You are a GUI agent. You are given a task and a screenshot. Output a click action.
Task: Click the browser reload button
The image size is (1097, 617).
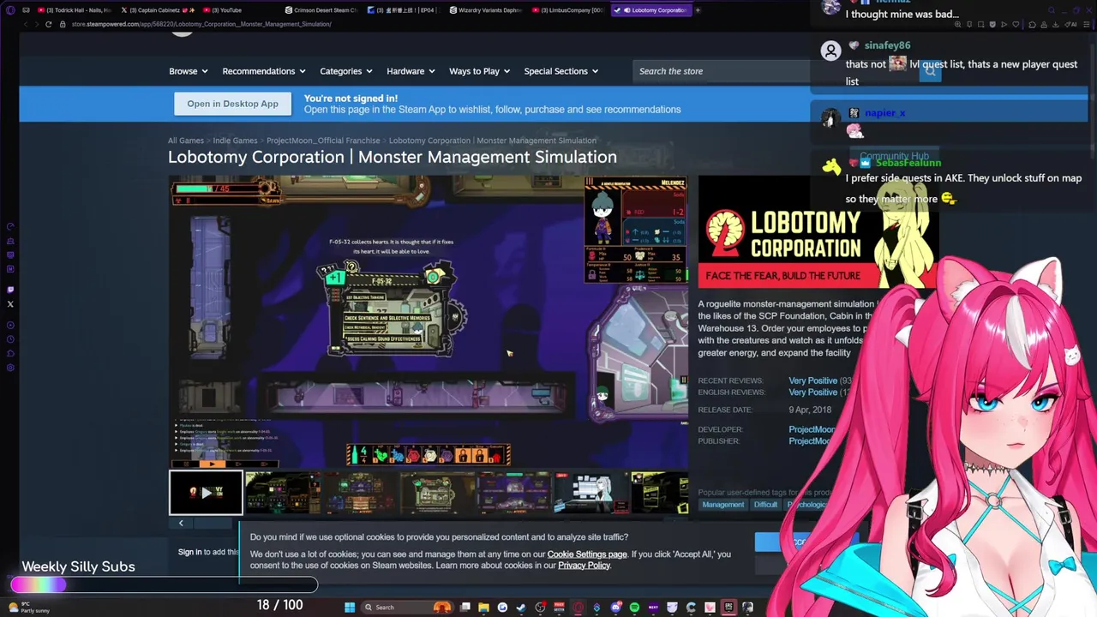coord(48,24)
